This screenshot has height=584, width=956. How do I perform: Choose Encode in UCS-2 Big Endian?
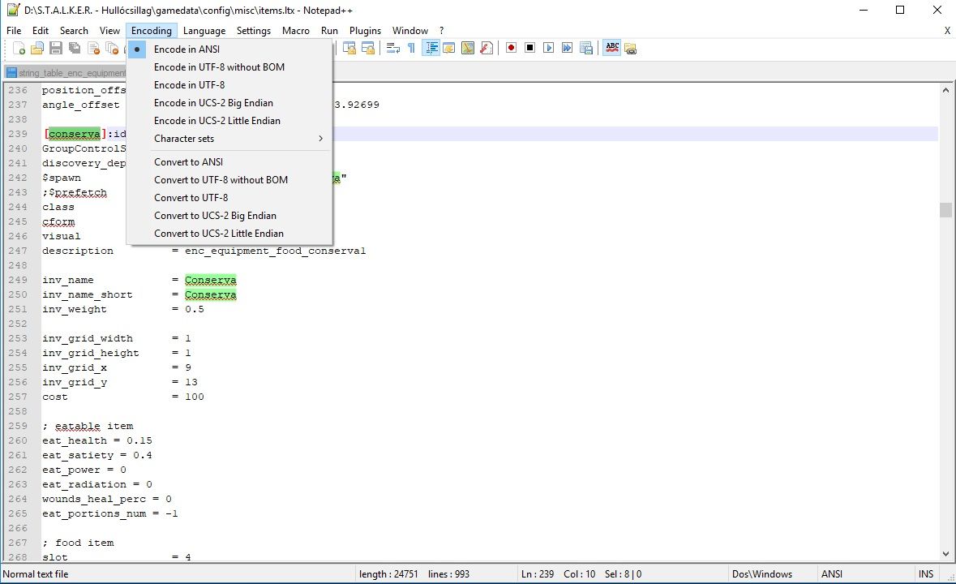229,103
